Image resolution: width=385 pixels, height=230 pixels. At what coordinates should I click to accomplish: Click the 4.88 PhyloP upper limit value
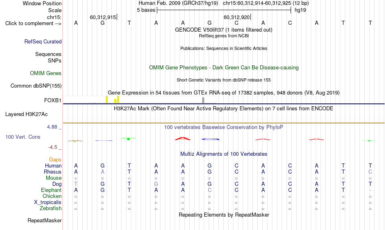(52, 127)
